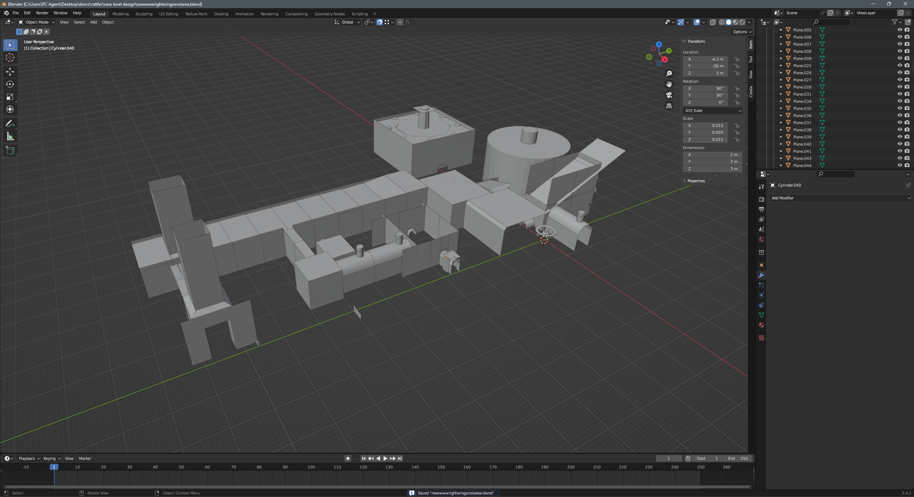
Task: Open the XYZ Euler rotation mode dropdown
Action: (x=712, y=111)
